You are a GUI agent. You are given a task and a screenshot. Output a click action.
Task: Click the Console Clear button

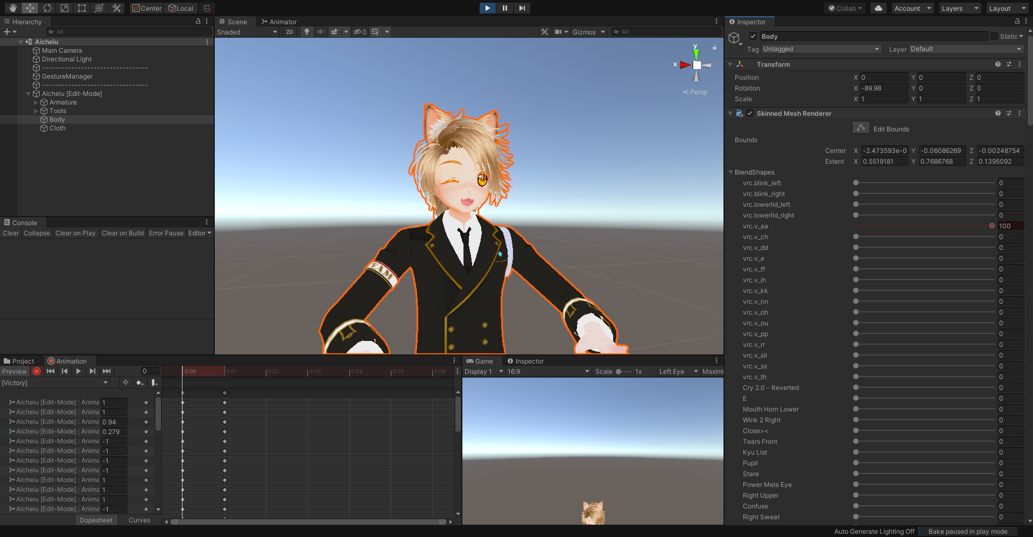11,233
